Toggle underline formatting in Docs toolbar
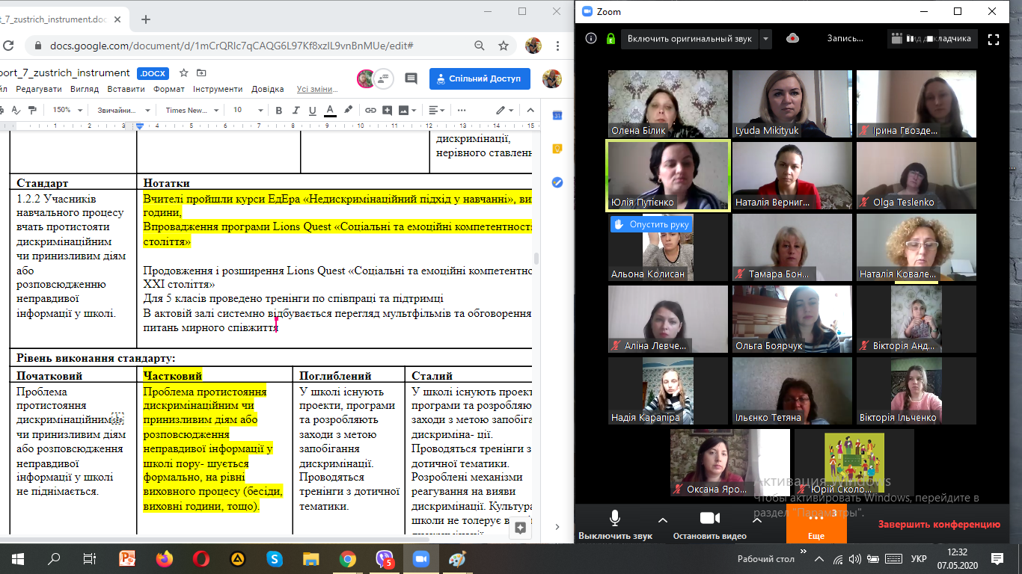The width and height of the screenshot is (1022, 574). tap(312, 110)
